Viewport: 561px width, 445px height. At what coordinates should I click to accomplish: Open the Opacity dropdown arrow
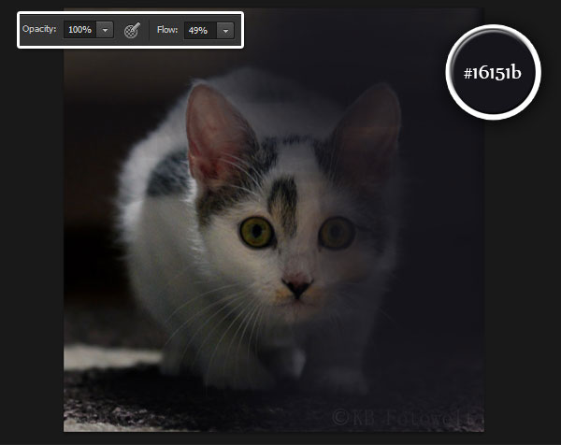click(x=105, y=30)
